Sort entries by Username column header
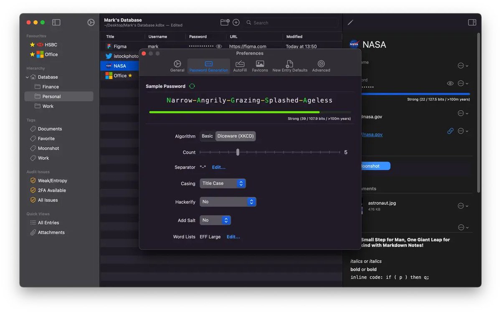This screenshot has width=501, height=313. (x=158, y=37)
